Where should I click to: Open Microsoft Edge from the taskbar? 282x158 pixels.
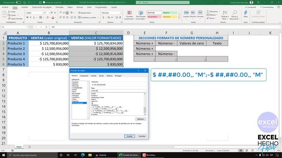click(83, 155)
